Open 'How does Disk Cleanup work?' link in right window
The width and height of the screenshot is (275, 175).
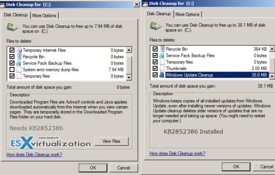click(177, 153)
